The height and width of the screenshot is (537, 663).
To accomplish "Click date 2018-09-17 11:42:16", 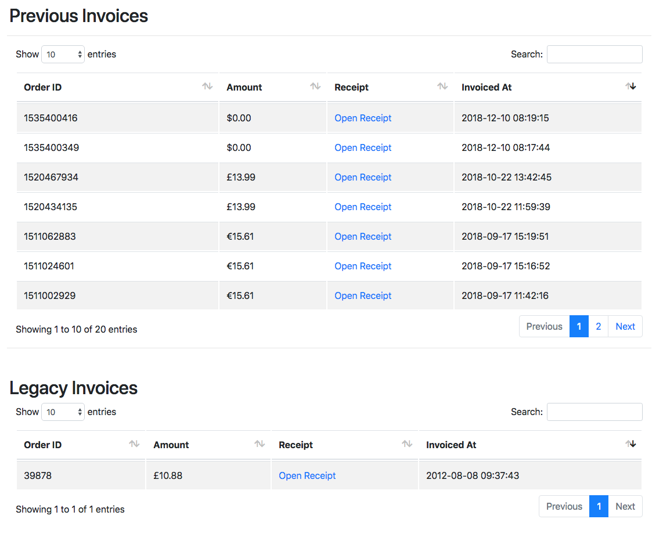I will tap(505, 295).
